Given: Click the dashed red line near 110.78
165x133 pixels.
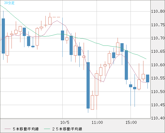Looking at the screenshot, I should click(56, 17).
